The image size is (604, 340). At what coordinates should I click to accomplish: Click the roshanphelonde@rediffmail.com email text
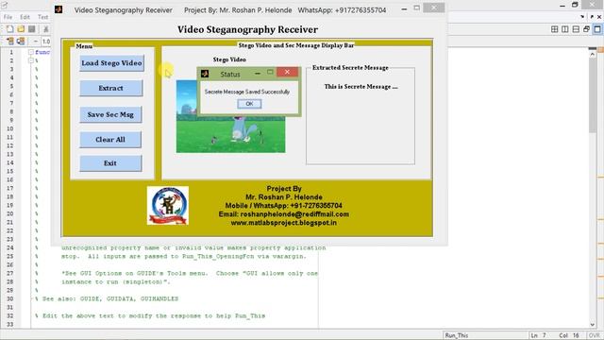[294, 214]
